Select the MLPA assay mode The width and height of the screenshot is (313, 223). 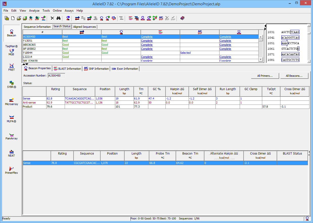12,119
